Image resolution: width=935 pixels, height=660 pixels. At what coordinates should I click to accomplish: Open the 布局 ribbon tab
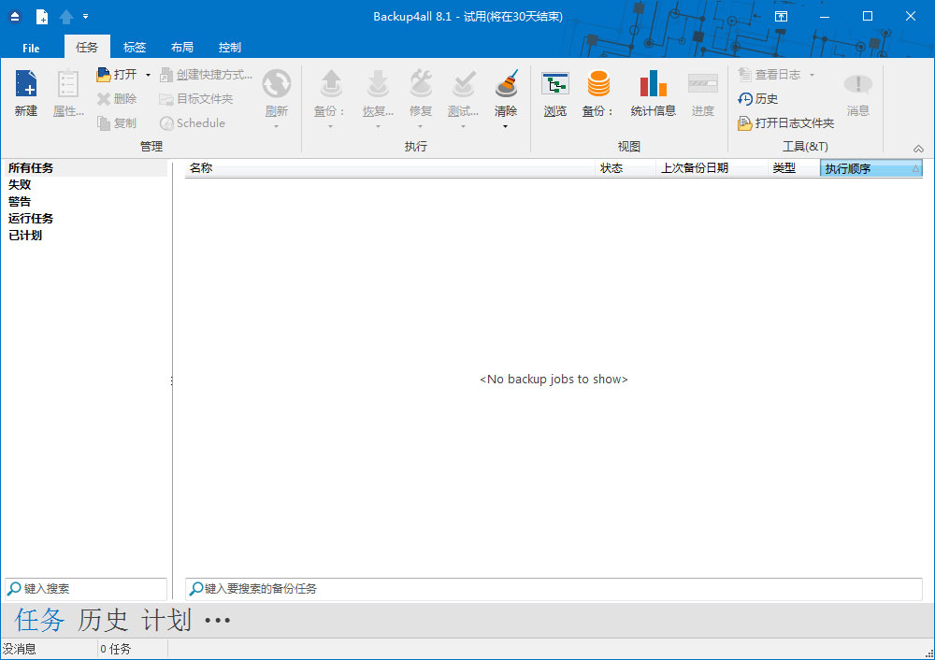tap(181, 47)
